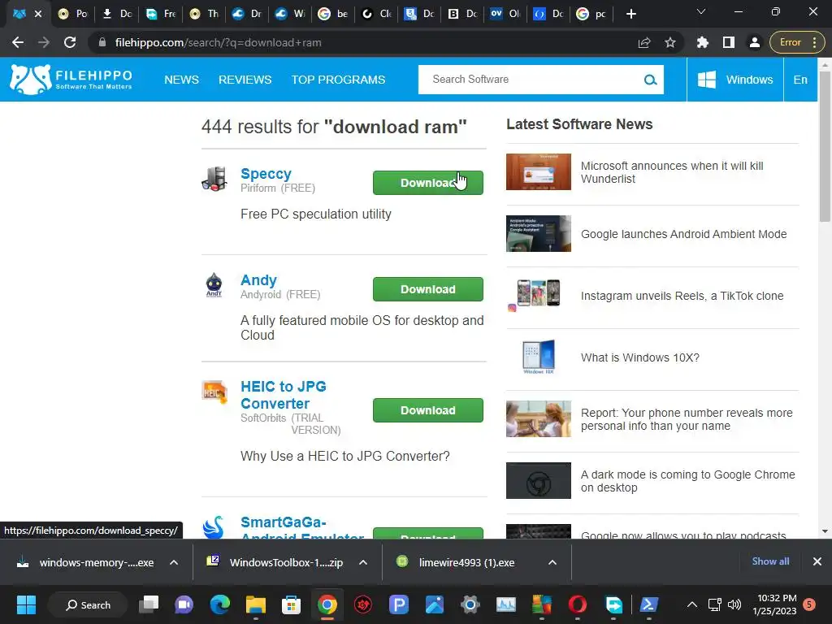Open the SmartGaGa title link
Viewport: 832px width, 624px height.
pos(302,530)
